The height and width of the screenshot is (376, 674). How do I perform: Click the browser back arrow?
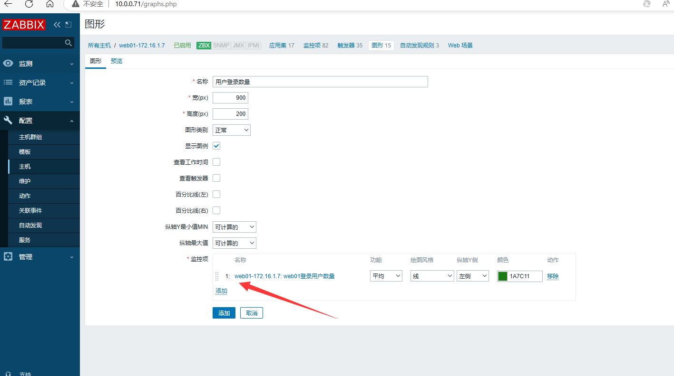[8, 4]
